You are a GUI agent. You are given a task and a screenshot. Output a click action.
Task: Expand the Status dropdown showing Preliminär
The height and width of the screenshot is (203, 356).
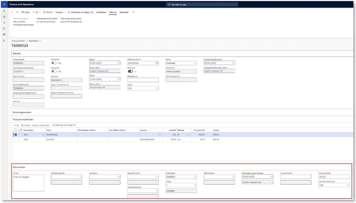[x=195, y=63]
